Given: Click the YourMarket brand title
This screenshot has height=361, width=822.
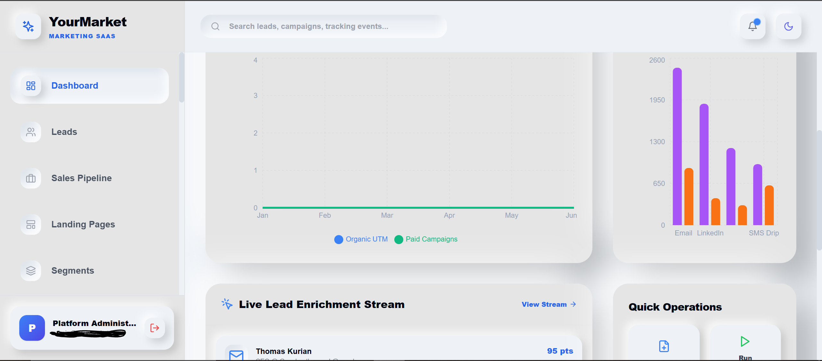Looking at the screenshot, I should 88,22.
